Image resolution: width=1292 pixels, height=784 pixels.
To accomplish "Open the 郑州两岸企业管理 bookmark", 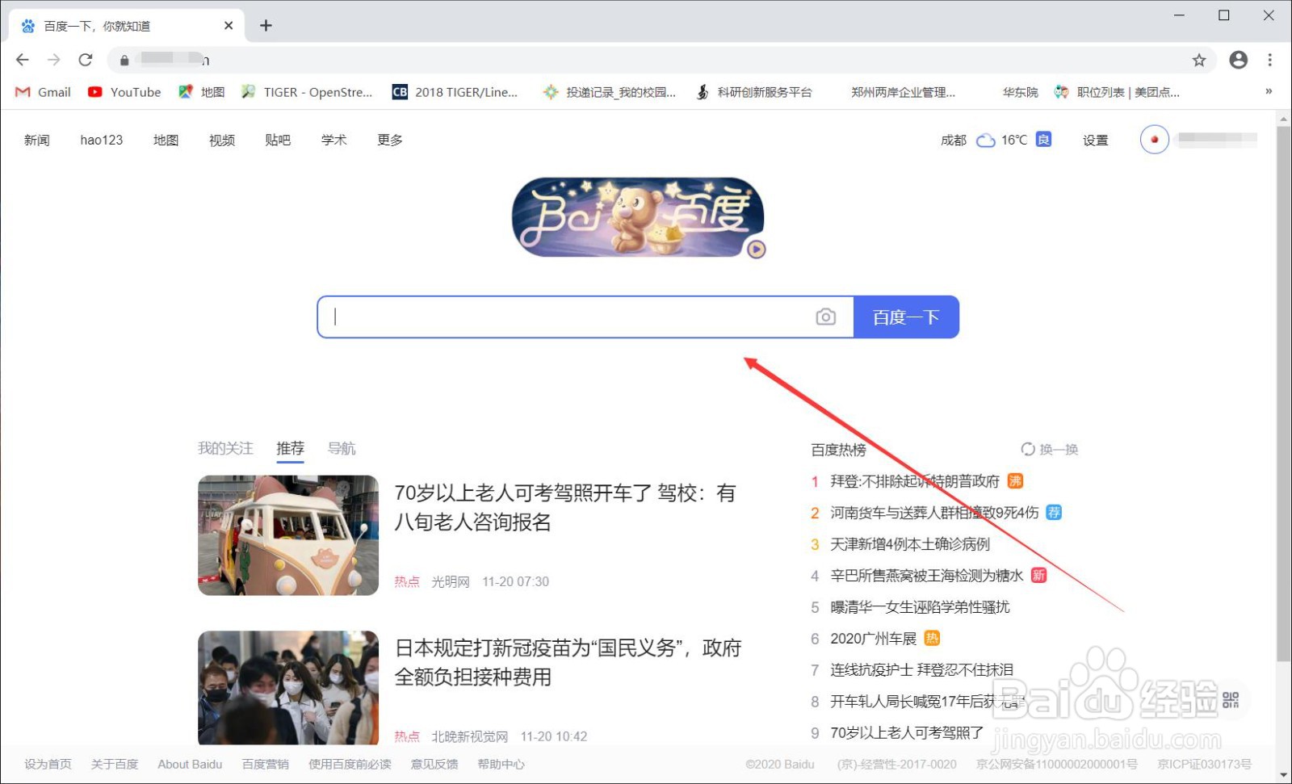I will coord(903,92).
